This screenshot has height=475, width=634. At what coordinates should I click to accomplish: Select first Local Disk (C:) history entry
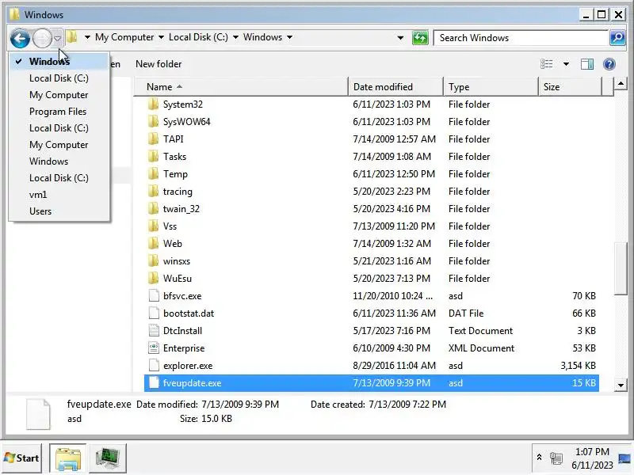pyautogui.click(x=59, y=78)
